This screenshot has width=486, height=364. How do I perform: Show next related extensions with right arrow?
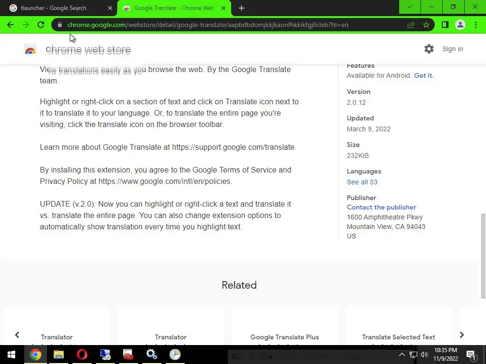(462, 335)
